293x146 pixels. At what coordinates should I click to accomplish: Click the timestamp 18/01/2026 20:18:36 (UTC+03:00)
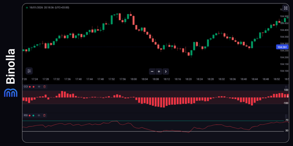pos(49,8)
